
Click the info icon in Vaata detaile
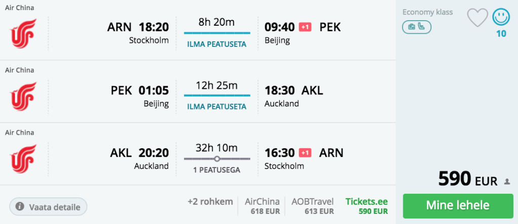[20, 206]
